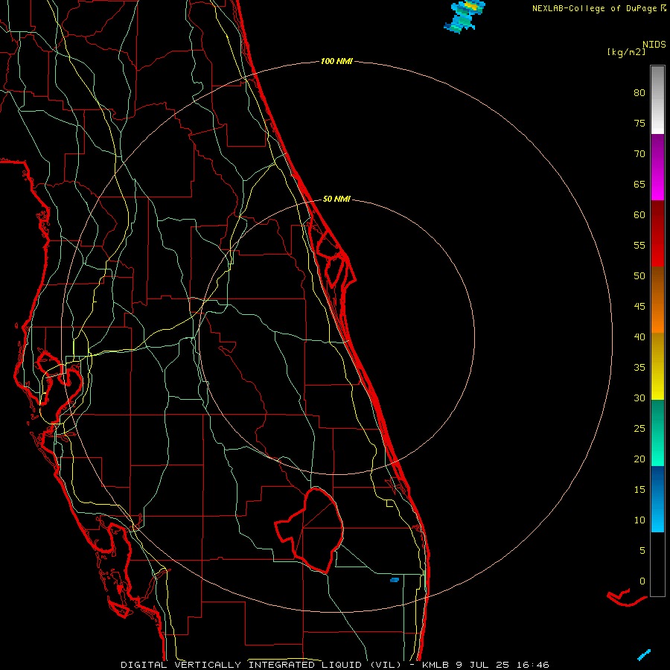Click the 55 value on the legend

pos(639,245)
